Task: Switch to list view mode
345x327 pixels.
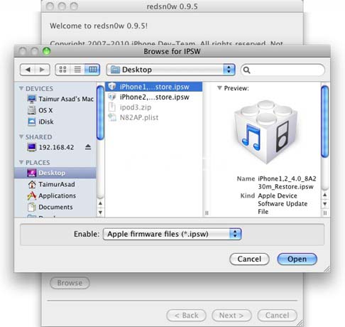Action: click(x=77, y=70)
